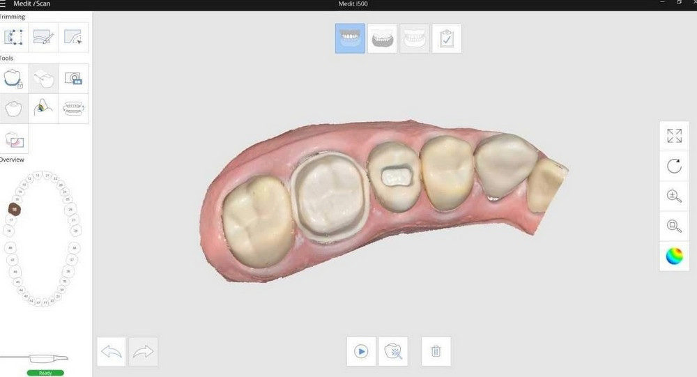Open the jaw alignment tool
The width and height of the screenshot is (697, 377).
[x=73, y=109]
